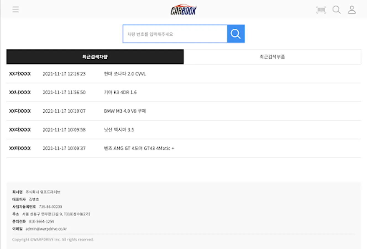This screenshot has height=249, width=367.
Task: Select plate XX나XXXX
Action: point(20,92)
